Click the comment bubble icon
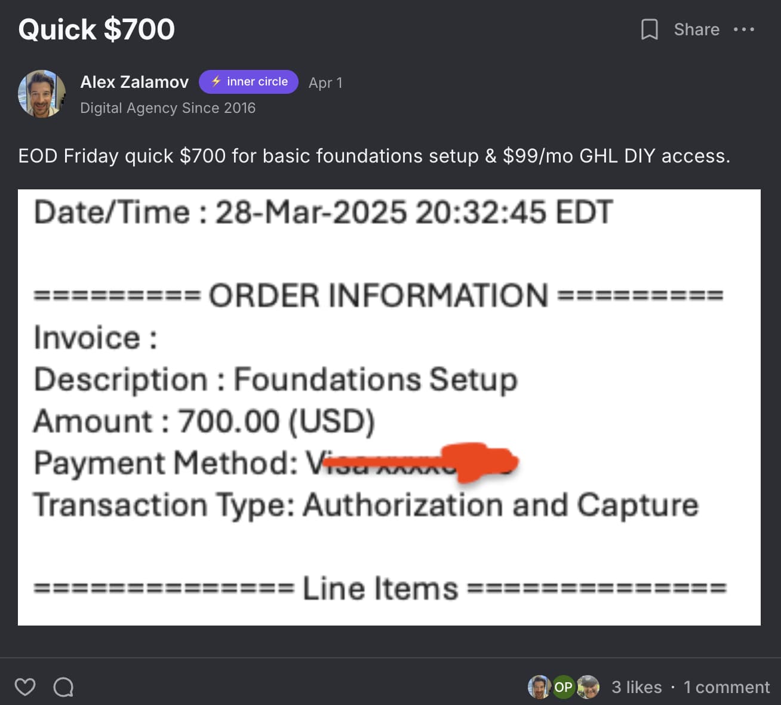781x705 pixels. pos(63,687)
